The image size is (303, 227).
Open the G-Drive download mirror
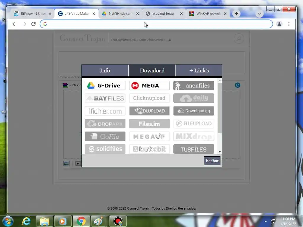click(105, 85)
